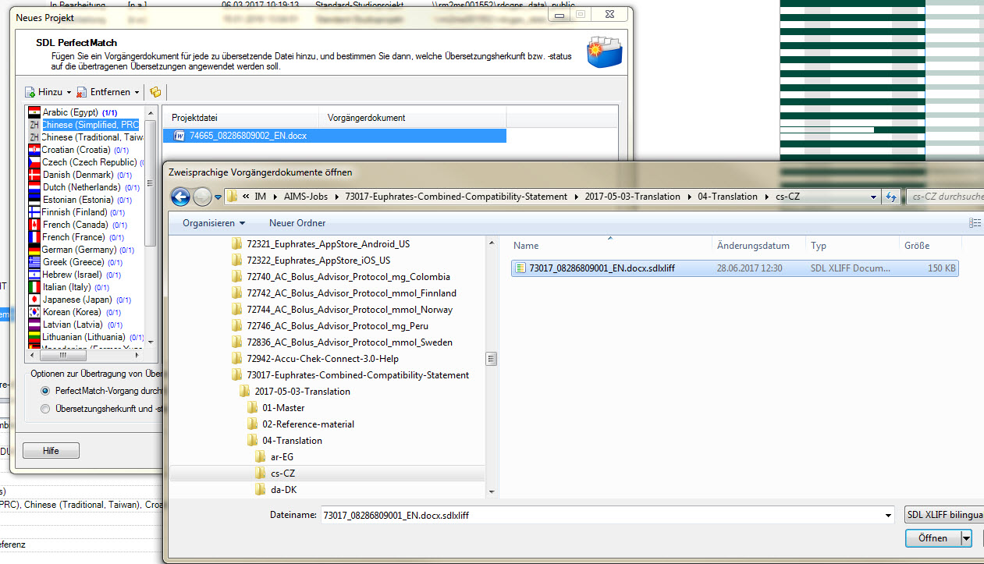This screenshot has width=984, height=564.
Task: Select PerfectMatch-Vorgang radio button
Action: point(45,391)
